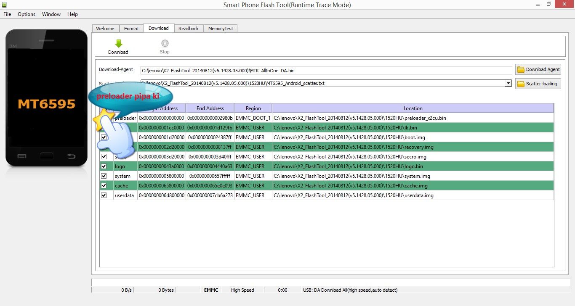Click the boot.img location cell
This screenshot has width=575, height=306.
(x=413, y=137)
